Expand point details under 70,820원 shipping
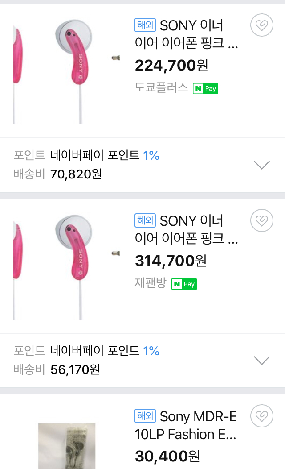 [x=261, y=165]
